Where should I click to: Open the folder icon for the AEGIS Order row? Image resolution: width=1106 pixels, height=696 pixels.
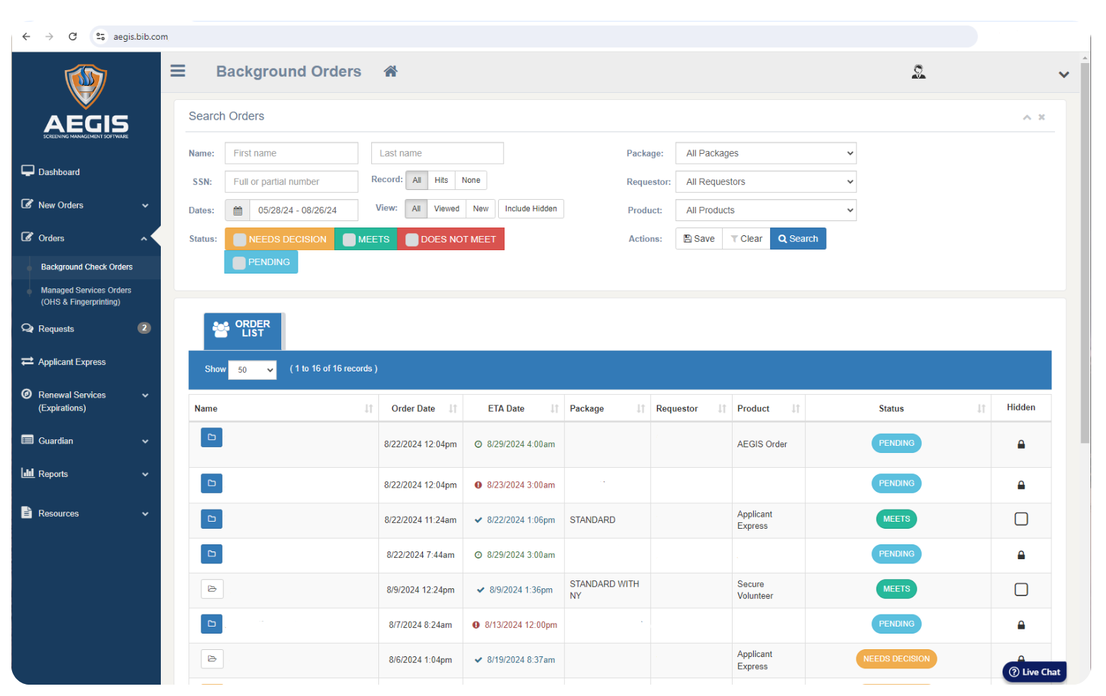pos(211,438)
